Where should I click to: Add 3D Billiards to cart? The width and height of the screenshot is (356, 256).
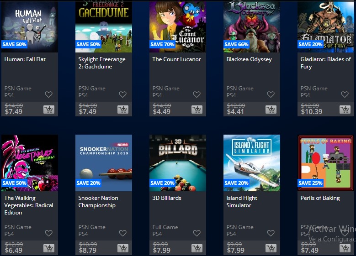(x=197, y=248)
